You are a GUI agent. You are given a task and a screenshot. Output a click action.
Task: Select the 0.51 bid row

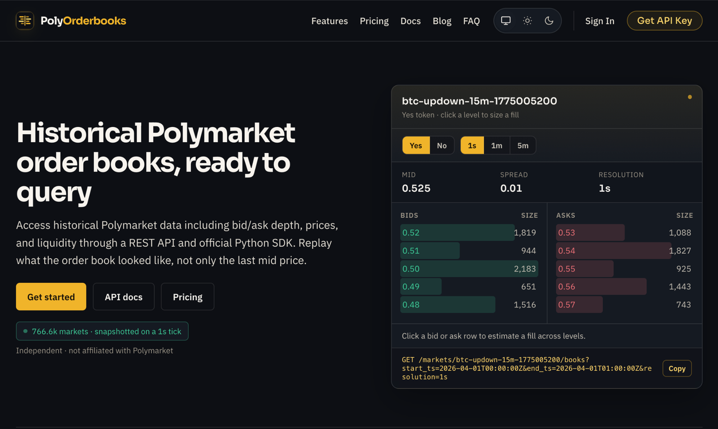click(469, 251)
